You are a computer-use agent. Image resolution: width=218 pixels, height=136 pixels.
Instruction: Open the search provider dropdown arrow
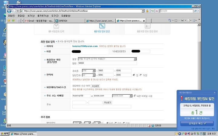198,11
